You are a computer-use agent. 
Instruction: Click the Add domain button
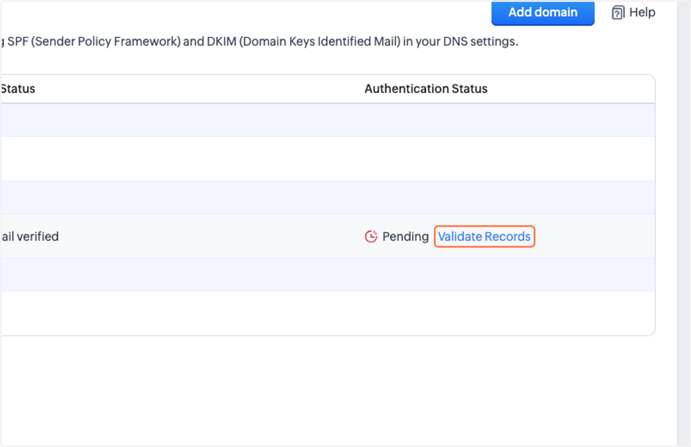542,12
